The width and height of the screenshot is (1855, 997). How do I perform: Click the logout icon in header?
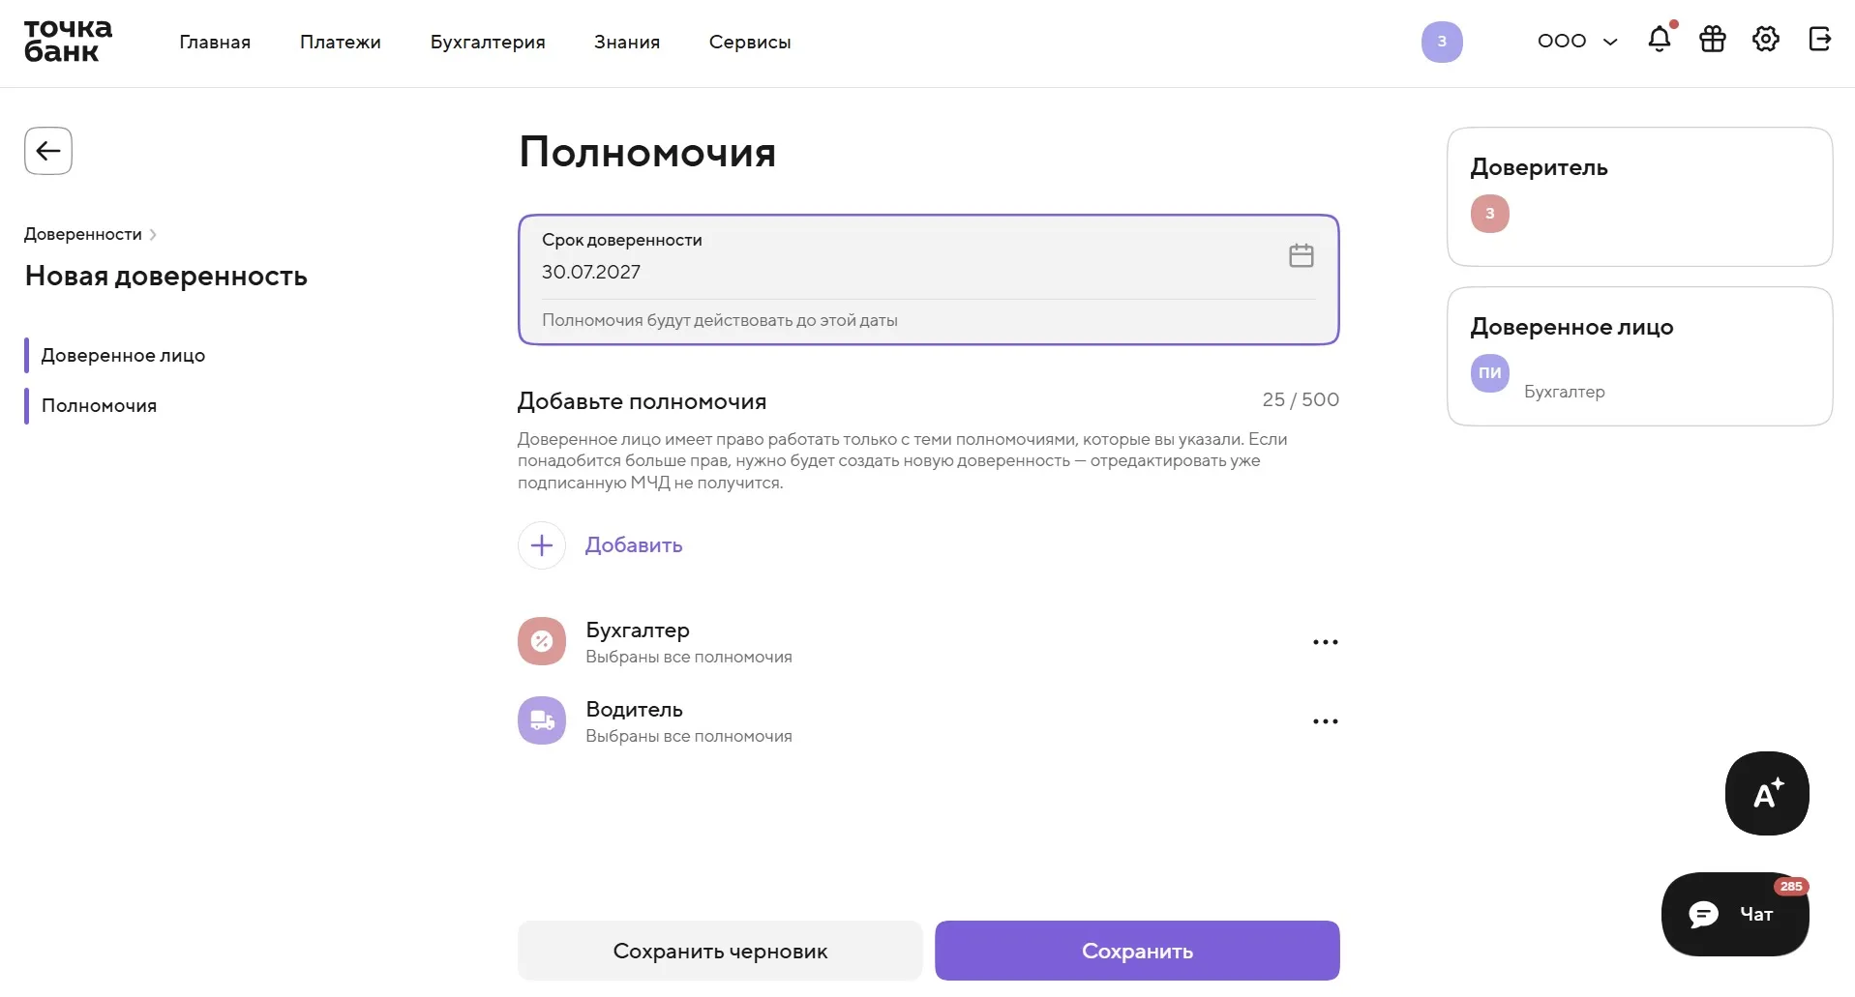[1819, 40]
